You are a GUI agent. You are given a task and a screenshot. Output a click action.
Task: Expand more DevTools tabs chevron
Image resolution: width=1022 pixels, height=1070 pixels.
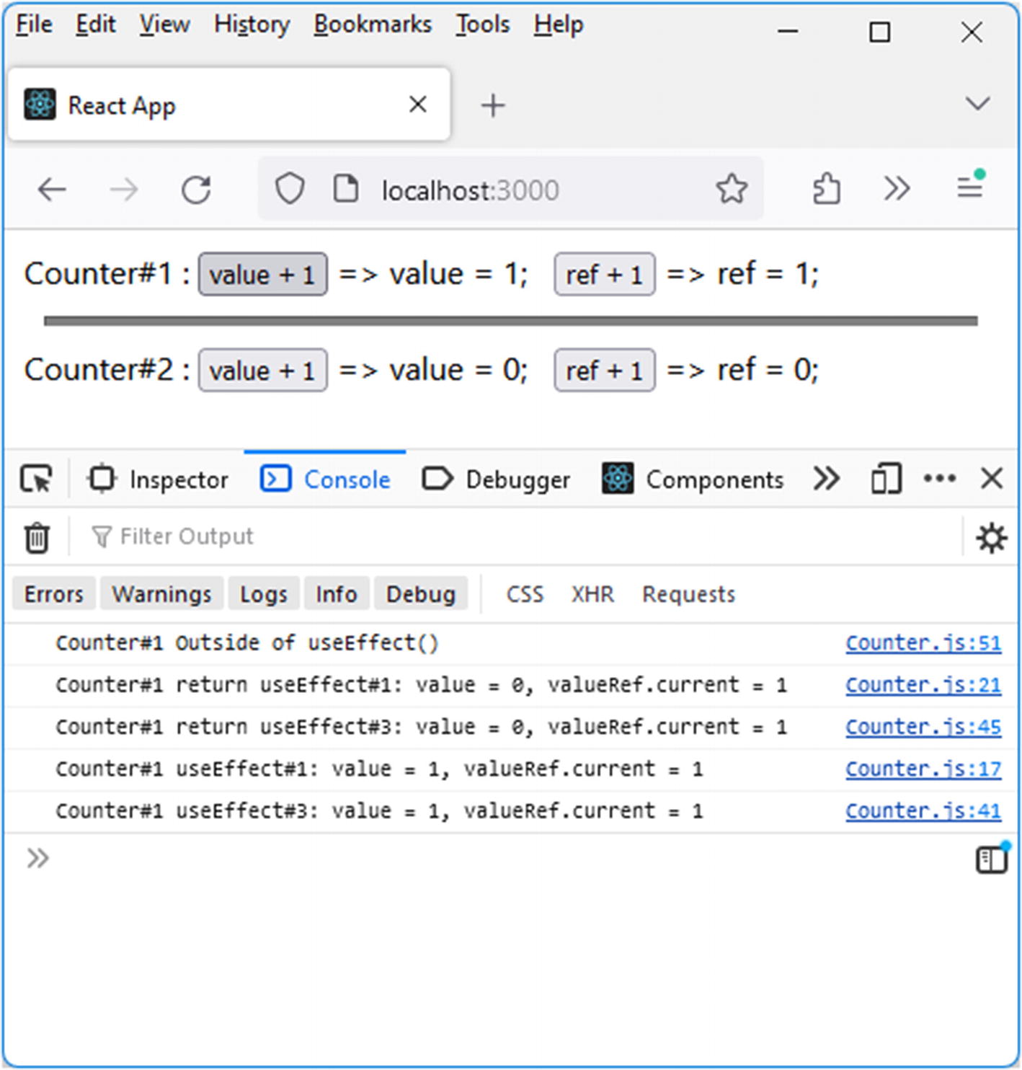[826, 479]
